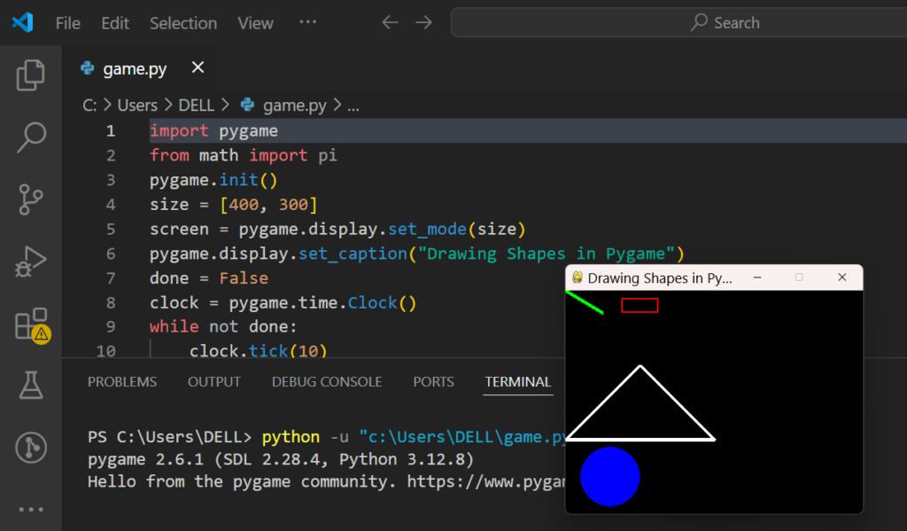Screen dimensions: 907x531
Task: Click the 'Hello from the pygame community' line
Action: 326,481
